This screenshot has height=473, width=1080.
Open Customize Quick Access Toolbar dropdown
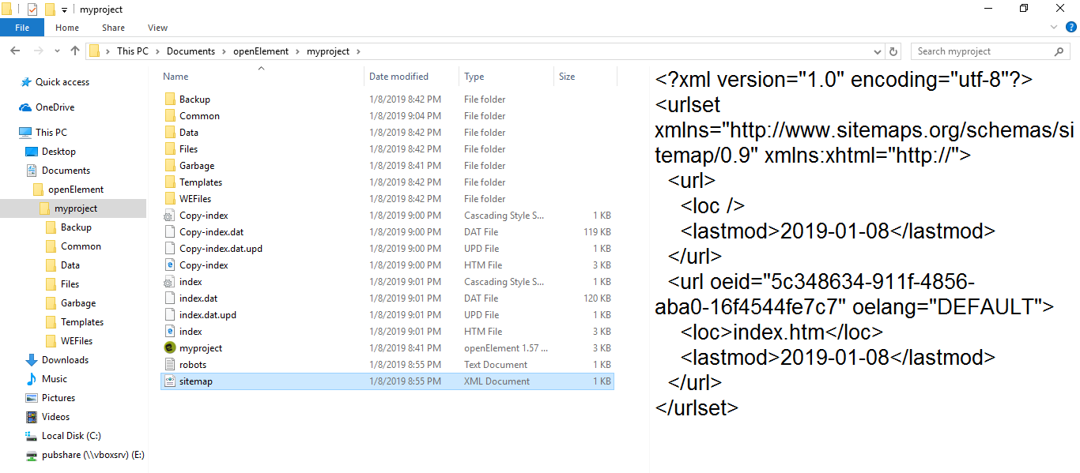(x=64, y=10)
